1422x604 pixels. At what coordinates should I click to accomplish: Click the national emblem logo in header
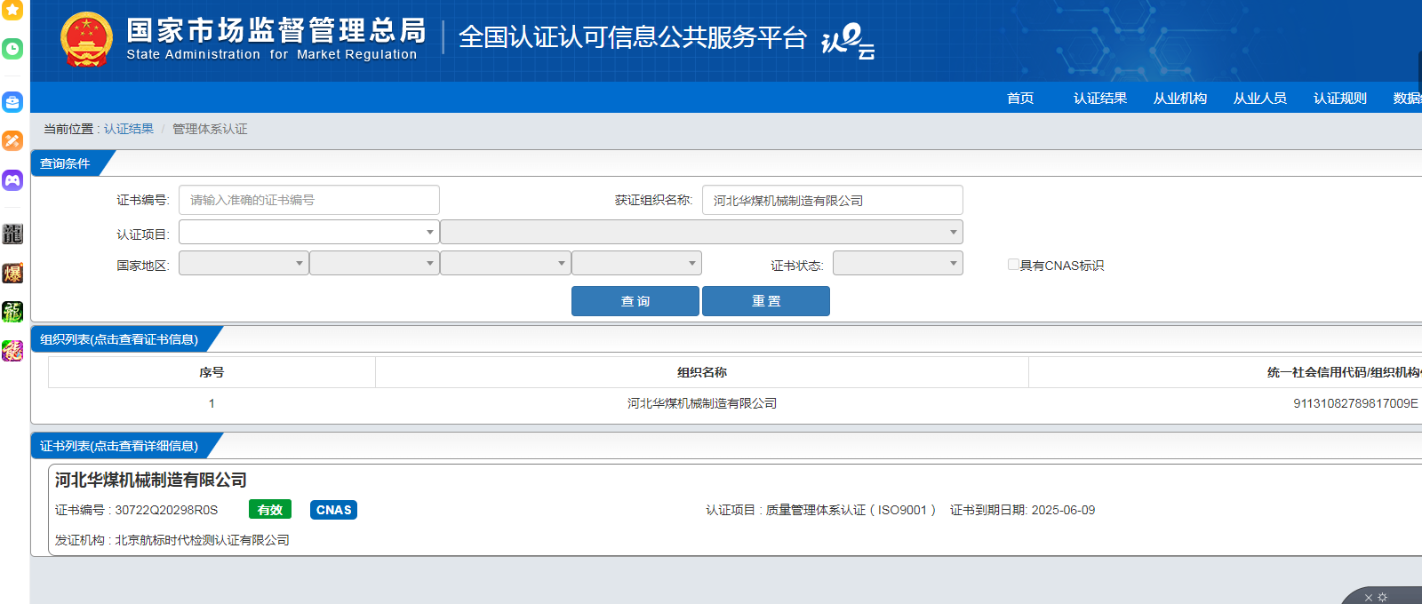pyautogui.click(x=86, y=40)
